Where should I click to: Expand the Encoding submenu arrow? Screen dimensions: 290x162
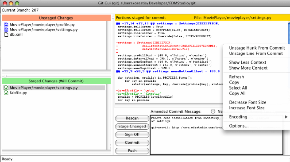pos(286,117)
